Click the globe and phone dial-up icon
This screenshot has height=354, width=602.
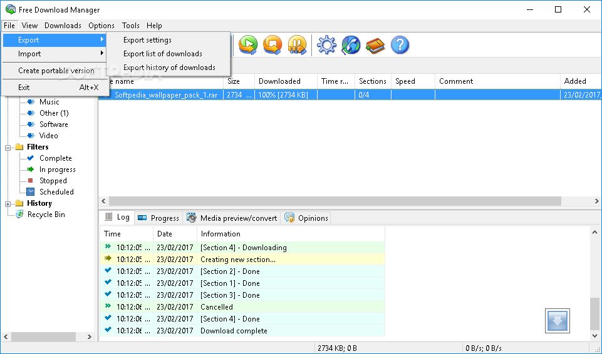click(351, 45)
